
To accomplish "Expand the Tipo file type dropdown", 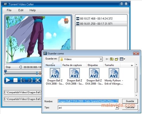I will tap(117, 108).
